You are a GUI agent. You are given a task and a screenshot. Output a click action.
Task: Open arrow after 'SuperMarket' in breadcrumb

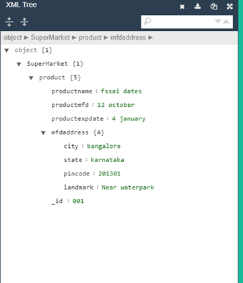(74, 38)
